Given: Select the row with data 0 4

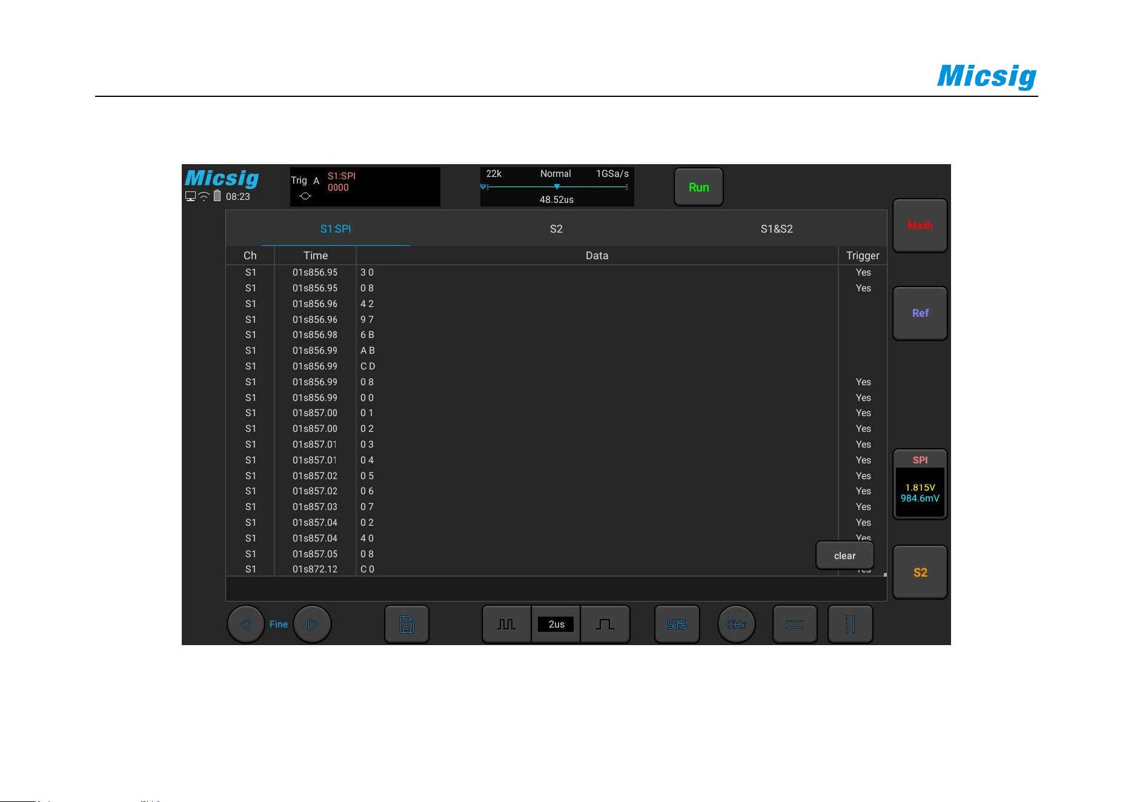Looking at the screenshot, I should (x=556, y=460).
